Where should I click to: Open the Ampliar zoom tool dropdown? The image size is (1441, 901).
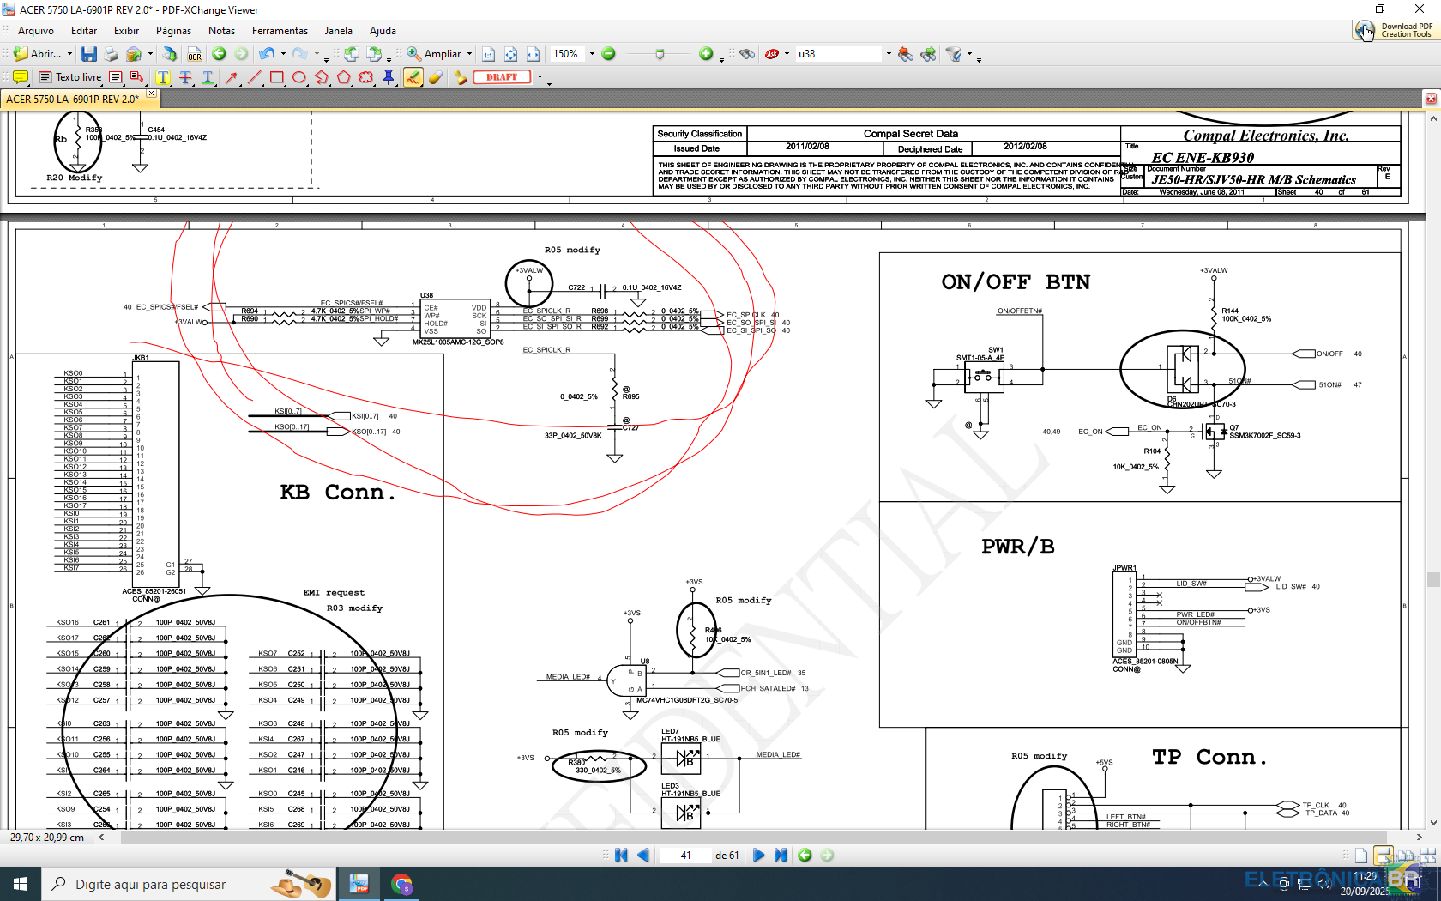click(x=469, y=54)
